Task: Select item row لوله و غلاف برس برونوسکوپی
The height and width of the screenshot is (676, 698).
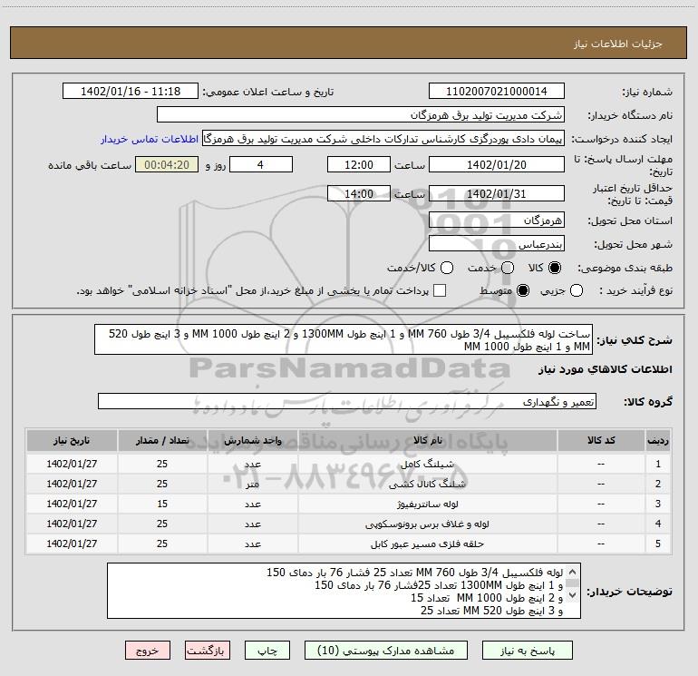Action: pyautogui.click(x=349, y=524)
